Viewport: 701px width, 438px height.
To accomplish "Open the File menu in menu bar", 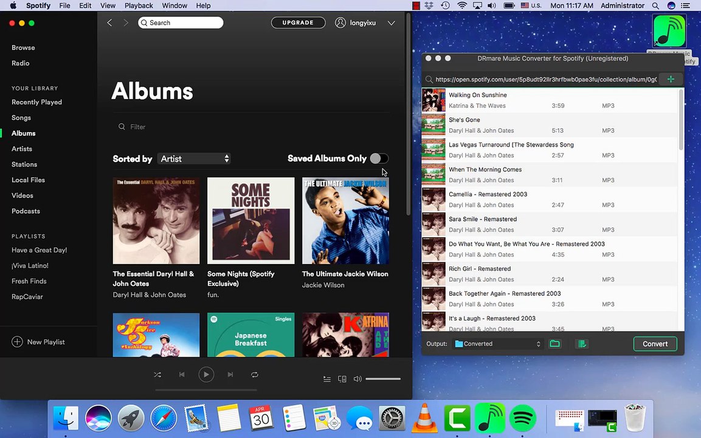I will (65, 5).
